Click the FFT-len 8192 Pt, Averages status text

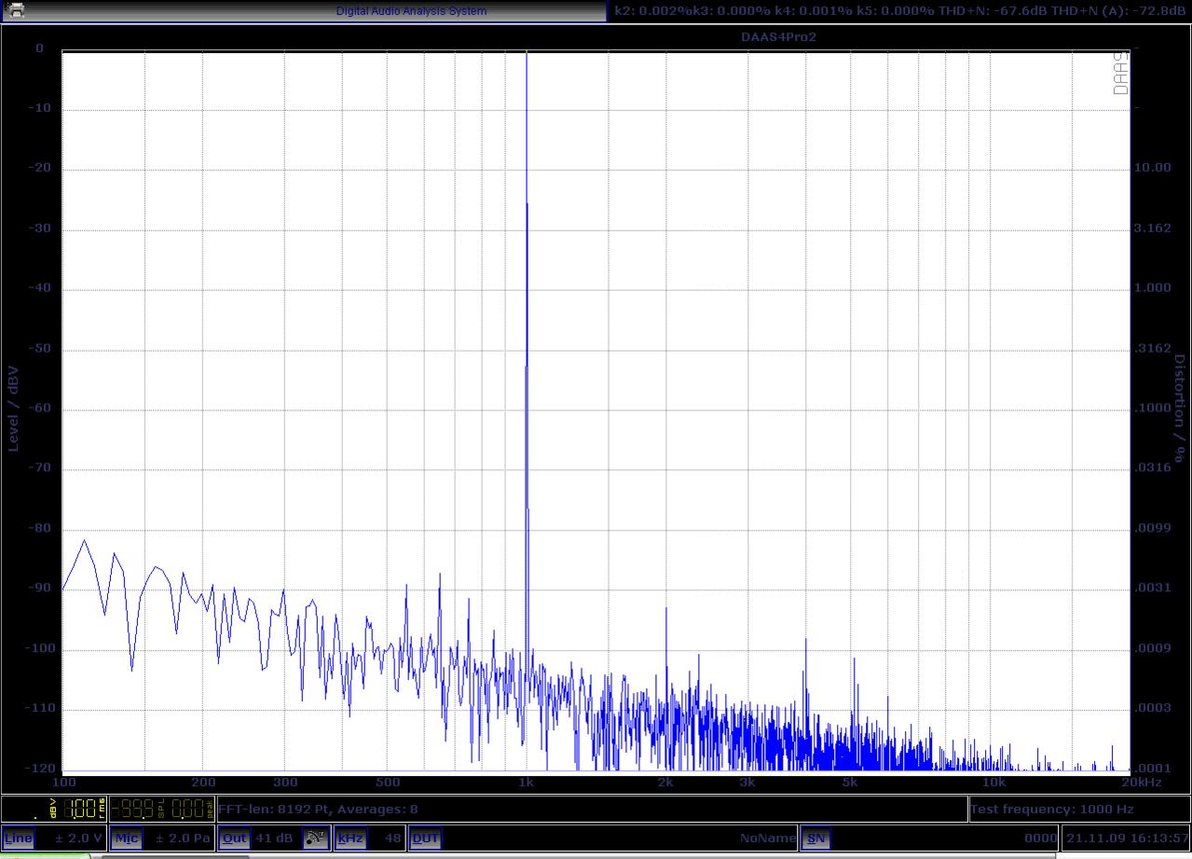coord(318,809)
